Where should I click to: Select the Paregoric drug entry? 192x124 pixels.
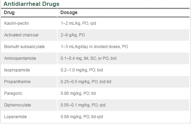[x=13, y=93]
